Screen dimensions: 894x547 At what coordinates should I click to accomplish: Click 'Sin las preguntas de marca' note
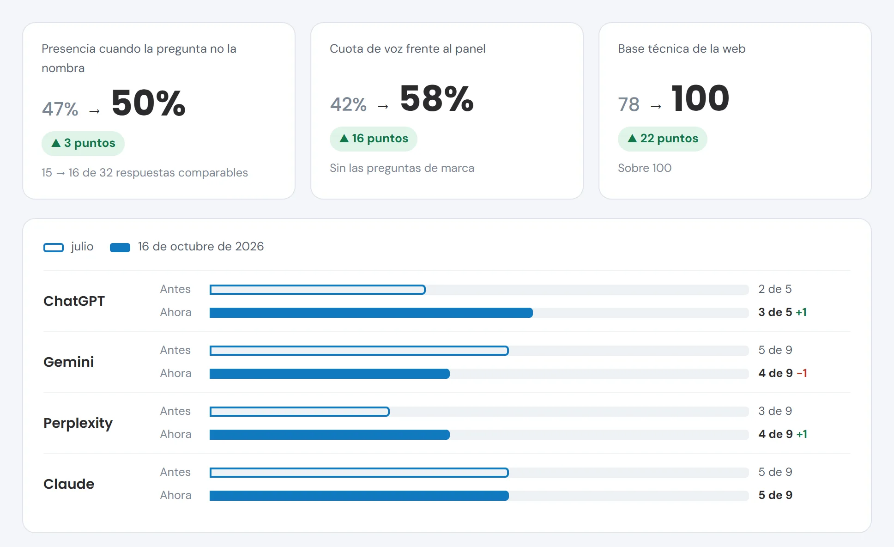tap(402, 168)
